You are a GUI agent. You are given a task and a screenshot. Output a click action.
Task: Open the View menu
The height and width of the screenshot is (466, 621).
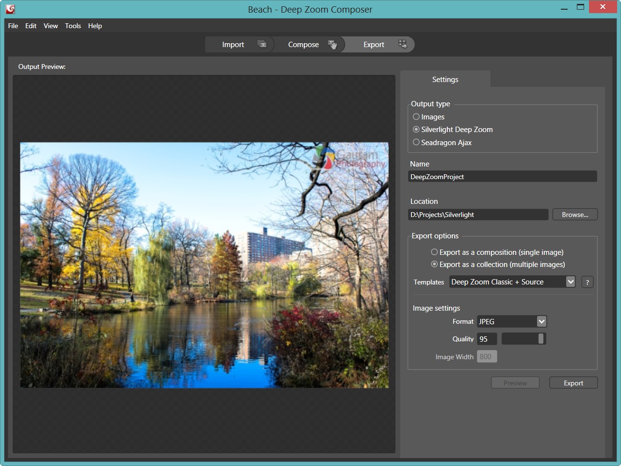[x=50, y=26]
